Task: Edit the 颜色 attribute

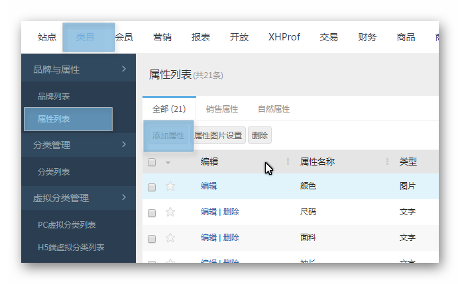Action: [x=209, y=186]
